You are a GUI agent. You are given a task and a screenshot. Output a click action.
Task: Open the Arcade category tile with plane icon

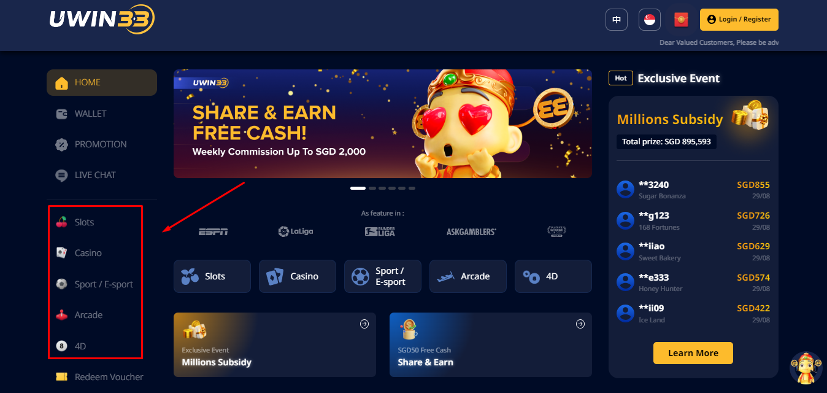click(468, 276)
